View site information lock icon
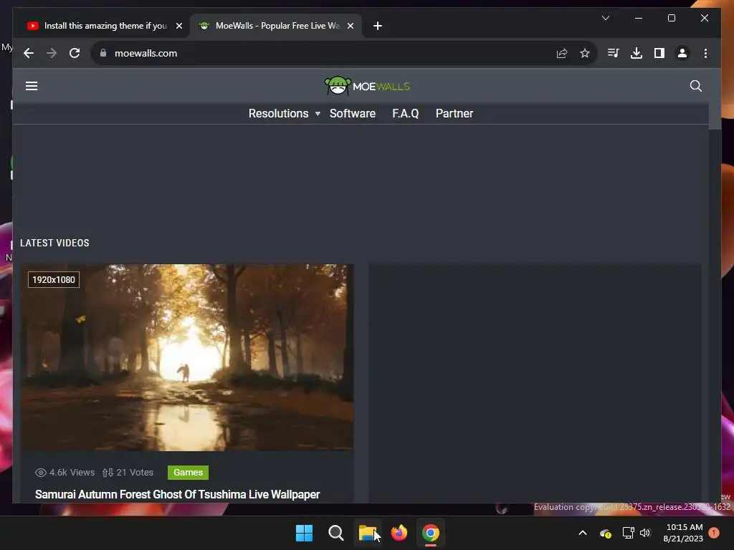 (x=103, y=53)
